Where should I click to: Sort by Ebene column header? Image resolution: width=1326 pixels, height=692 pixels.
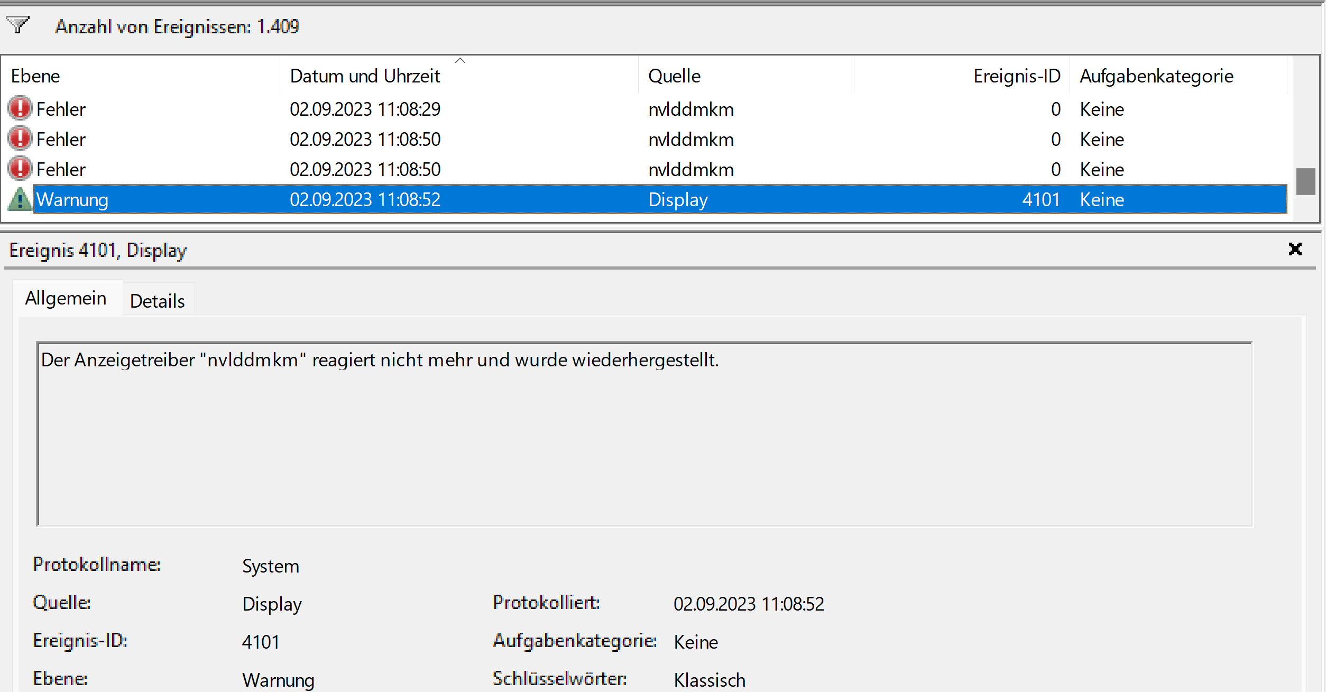point(35,76)
